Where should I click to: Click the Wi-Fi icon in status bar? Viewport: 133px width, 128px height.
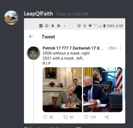tap(90, 26)
